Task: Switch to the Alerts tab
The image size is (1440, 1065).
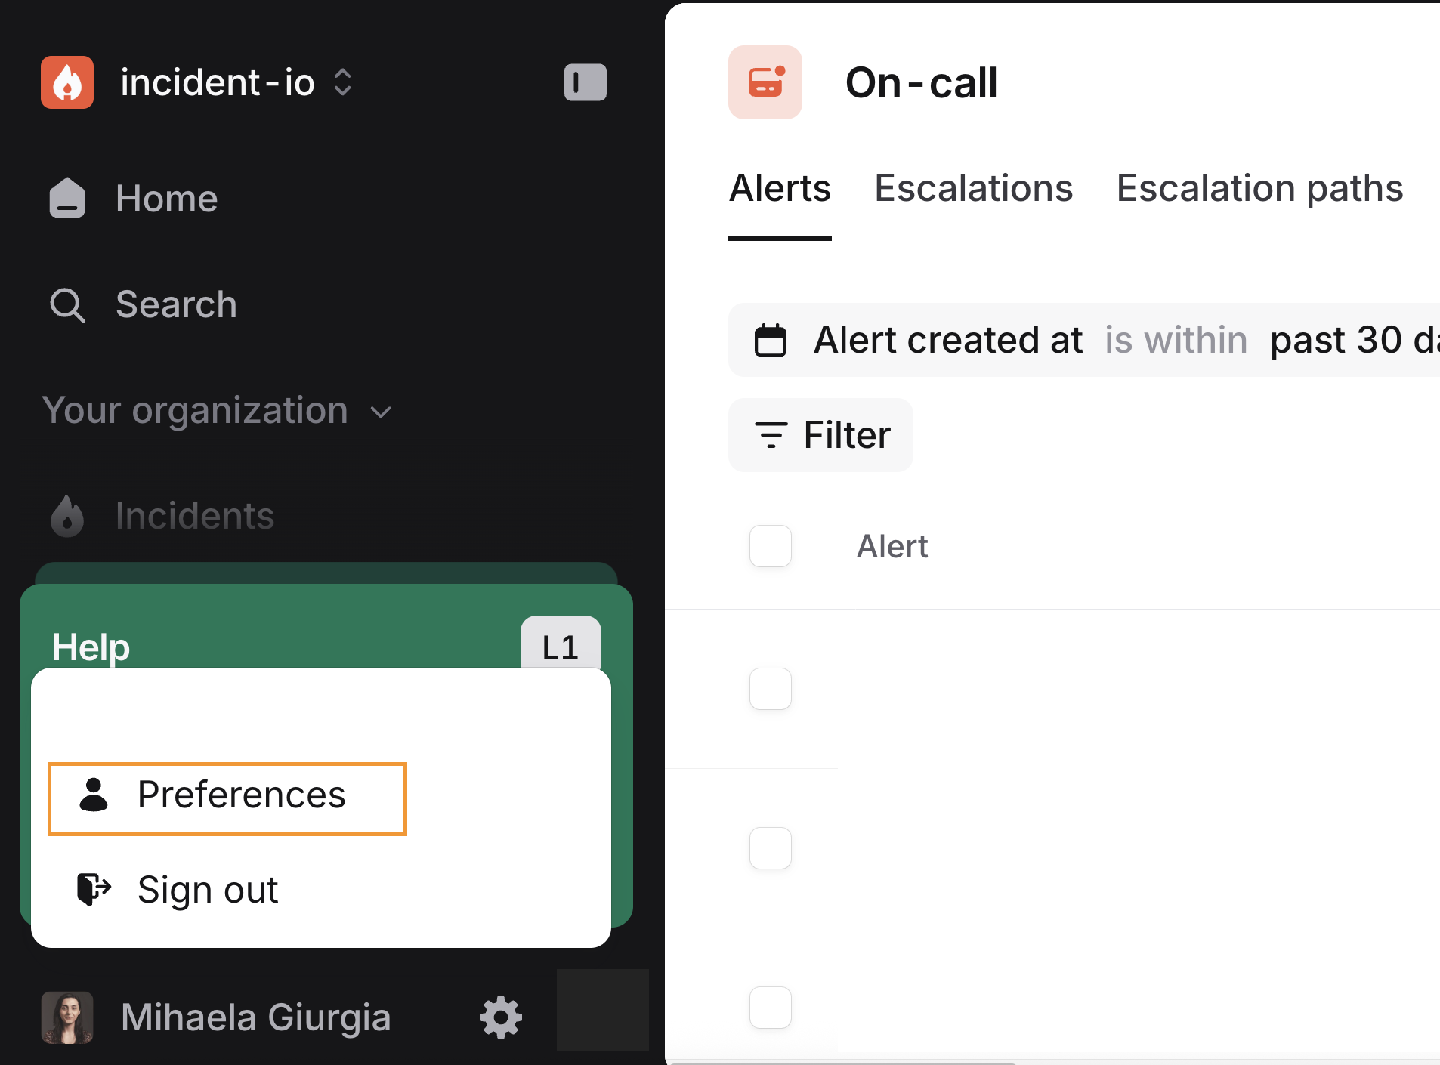Action: 780,188
